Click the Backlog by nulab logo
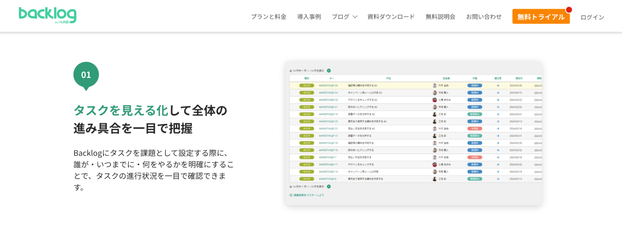The width and height of the screenshot is (622, 232). click(47, 15)
